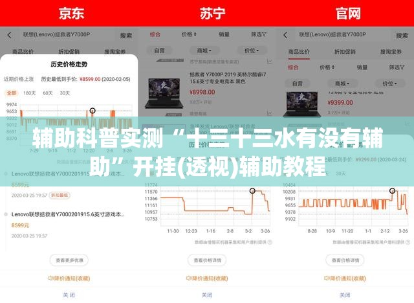Click the ¥8599.00 lowest historical price in 京东

90,79
